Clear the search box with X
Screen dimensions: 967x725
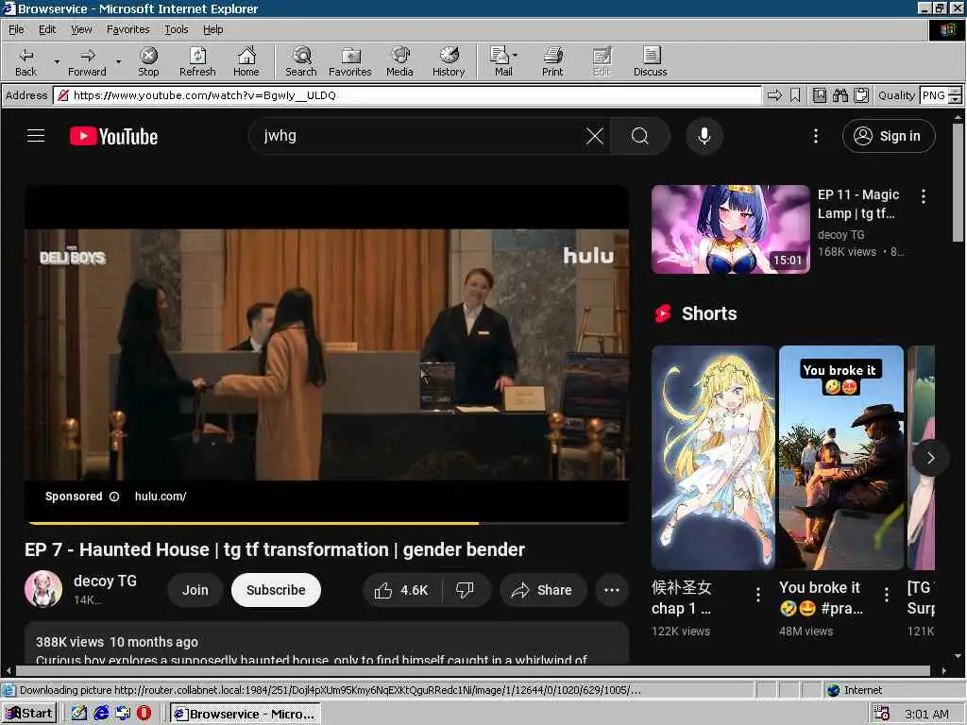[x=595, y=136]
